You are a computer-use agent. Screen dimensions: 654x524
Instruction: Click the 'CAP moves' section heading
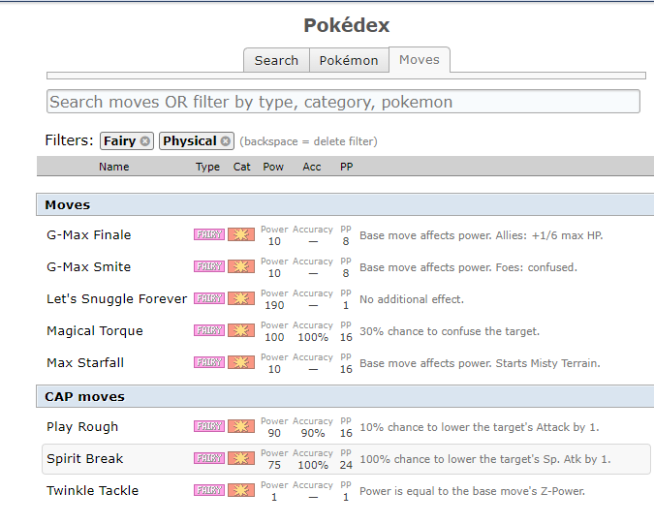(84, 397)
